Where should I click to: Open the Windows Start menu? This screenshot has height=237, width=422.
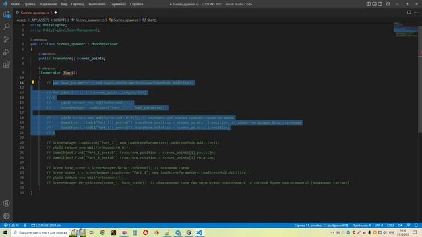5,232
